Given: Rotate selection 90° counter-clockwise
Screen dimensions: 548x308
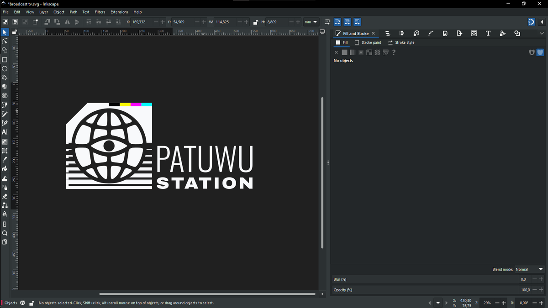Looking at the screenshot, I should (x=47, y=22).
